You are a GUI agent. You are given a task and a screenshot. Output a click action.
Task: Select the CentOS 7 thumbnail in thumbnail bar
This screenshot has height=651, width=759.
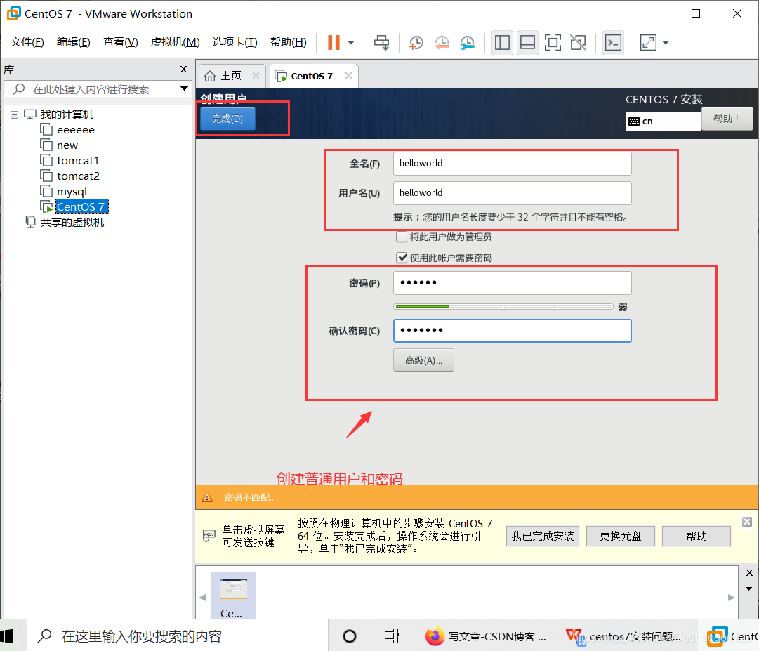(234, 596)
